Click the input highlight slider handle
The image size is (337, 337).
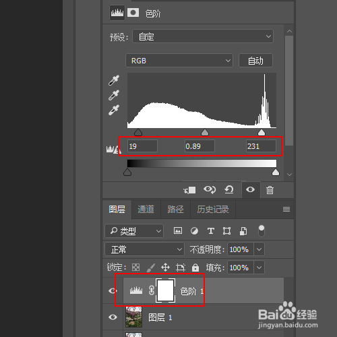(262, 132)
